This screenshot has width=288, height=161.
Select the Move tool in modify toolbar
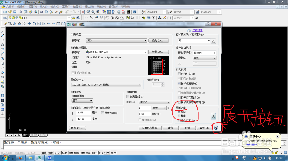(29, 24)
